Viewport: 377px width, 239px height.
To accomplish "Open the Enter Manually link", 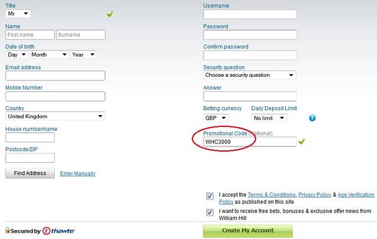I will (78, 174).
